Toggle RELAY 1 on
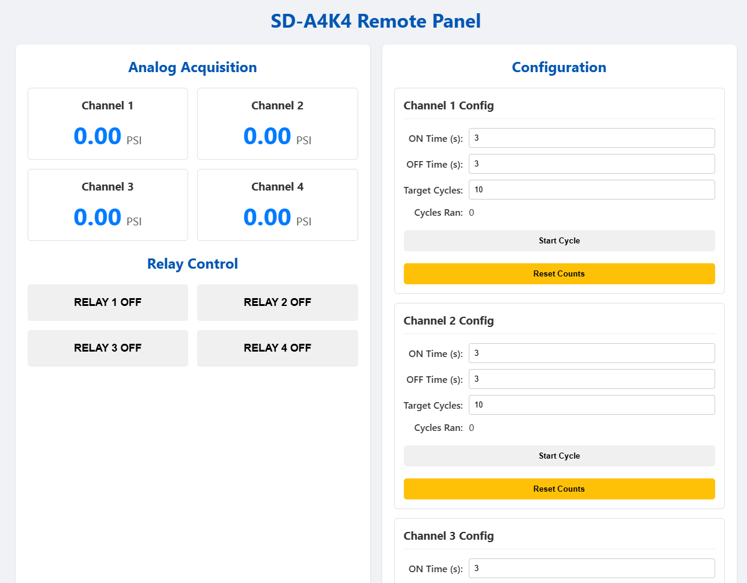 (108, 302)
